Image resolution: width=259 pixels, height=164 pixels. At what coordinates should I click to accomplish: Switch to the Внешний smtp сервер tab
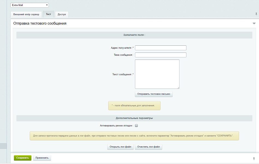(26, 14)
